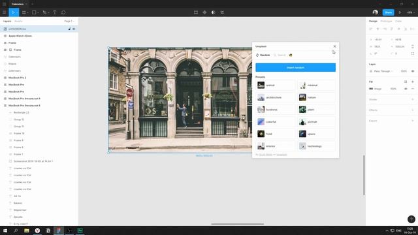Open Pass Through blend mode dropdown
This screenshot has height=235, width=418.
pyautogui.click(x=383, y=71)
